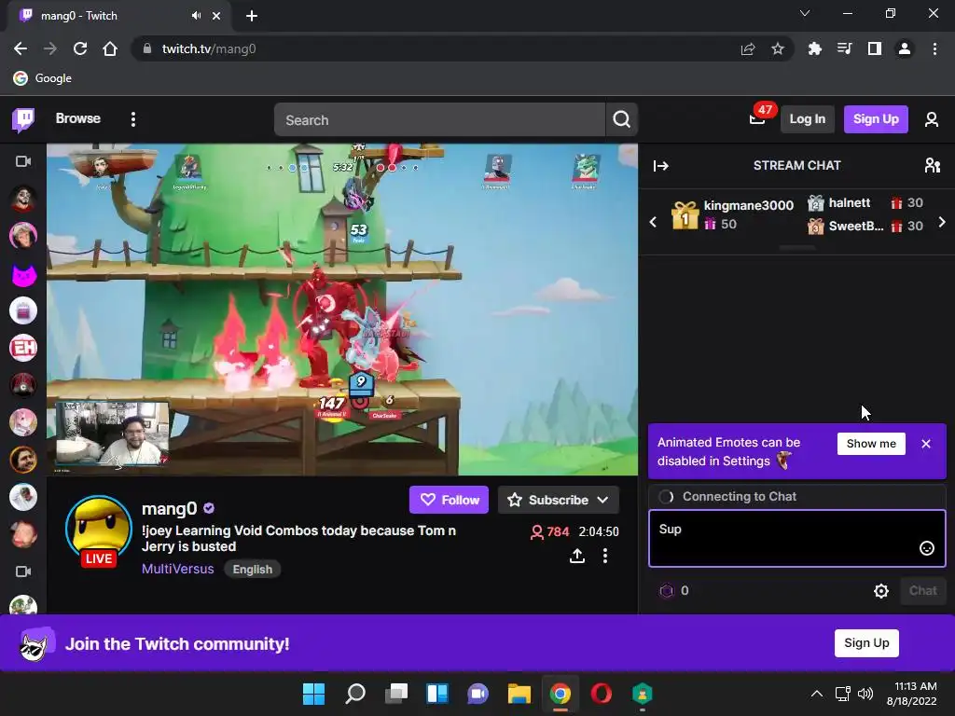Open the user account menu icon
This screenshot has height=716, width=955.
[932, 119]
